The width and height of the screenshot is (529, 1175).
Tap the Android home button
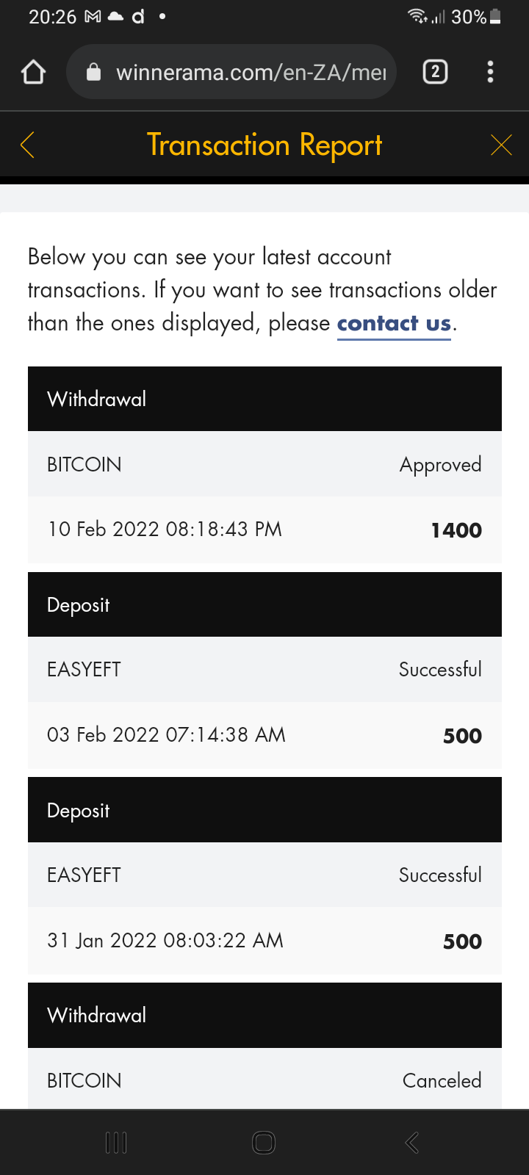coord(264,1143)
